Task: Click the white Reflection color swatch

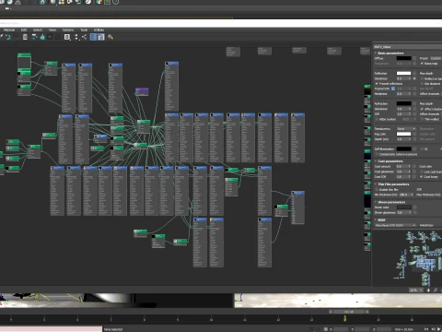Action: pyautogui.click(x=403, y=73)
